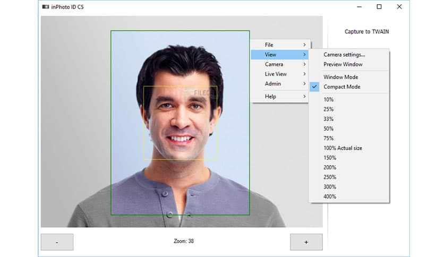Minimize the inPhoto ID CS window
The width and height of the screenshot is (444, 257).
pyautogui.click(x=360, y=7)
